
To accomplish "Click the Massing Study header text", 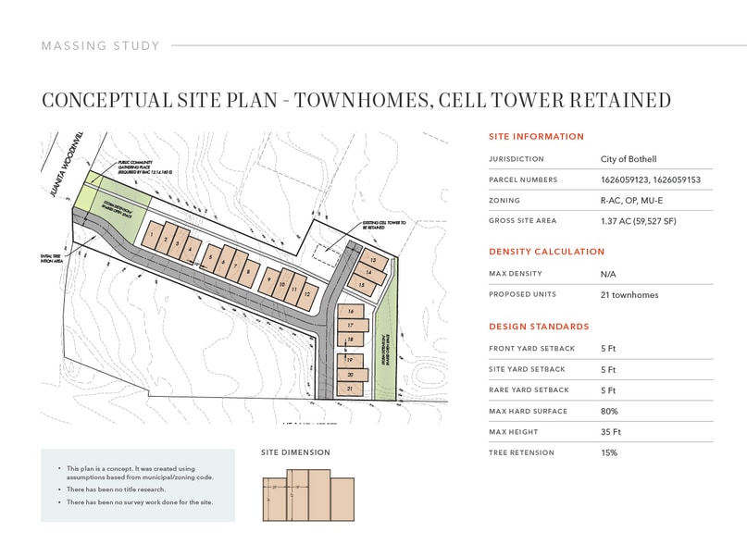I will 100,45.
